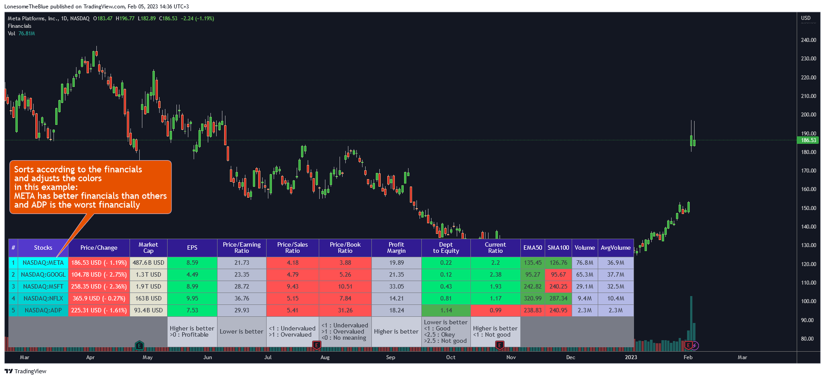Image resolution: width=825 pixels, height=379 pixels.
Task: Click the 258.35 USD (-2.36%) price cell
Action: (x=99, y=287)
